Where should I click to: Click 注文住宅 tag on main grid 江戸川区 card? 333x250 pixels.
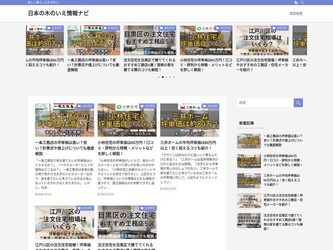click(85, 208)
